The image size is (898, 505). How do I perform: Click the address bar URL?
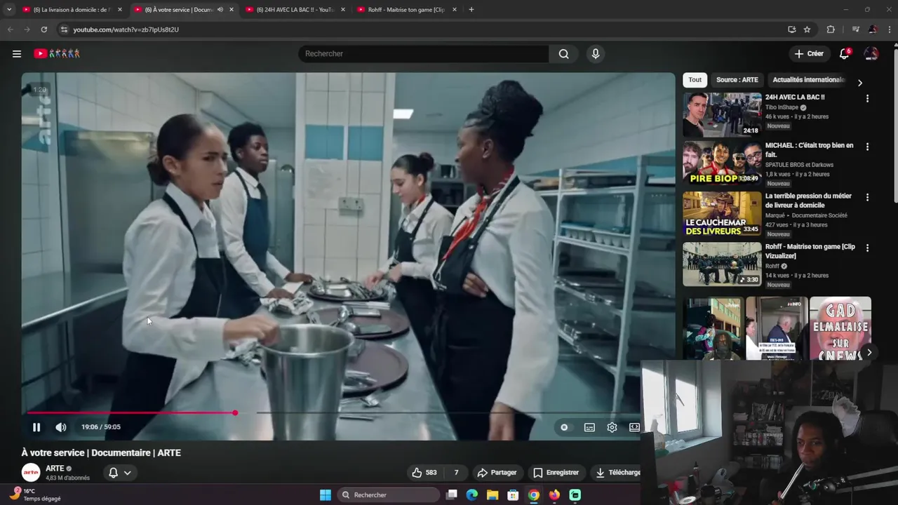tap(126, 29)
